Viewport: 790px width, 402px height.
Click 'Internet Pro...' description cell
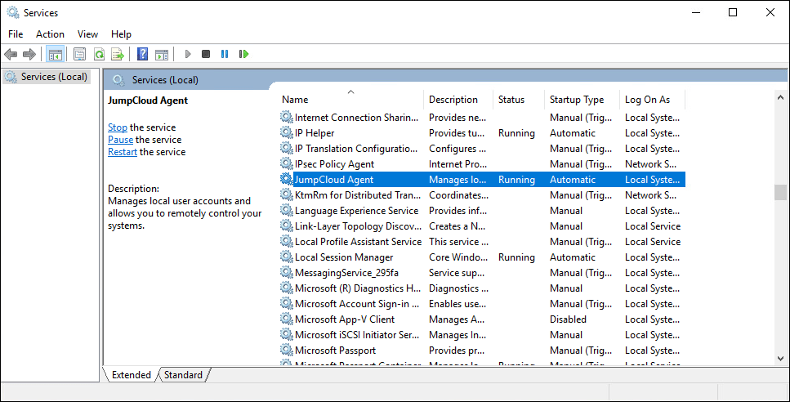coord(458,163)
